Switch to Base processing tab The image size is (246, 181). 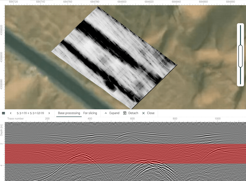tap(69, 113)
